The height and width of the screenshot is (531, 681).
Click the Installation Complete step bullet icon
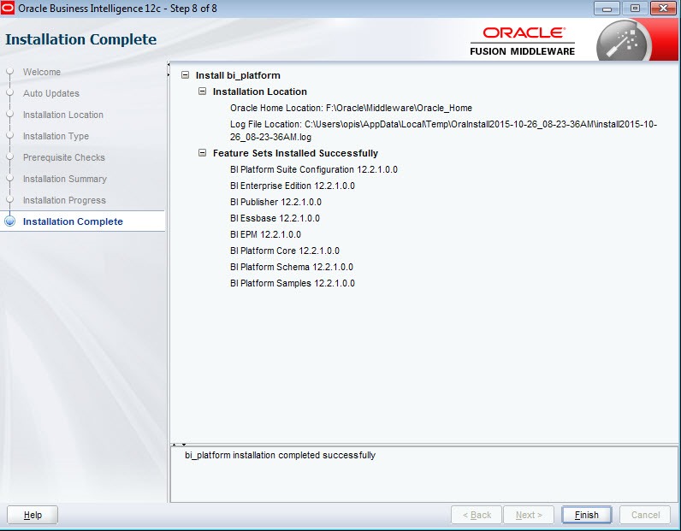point(9,221)
